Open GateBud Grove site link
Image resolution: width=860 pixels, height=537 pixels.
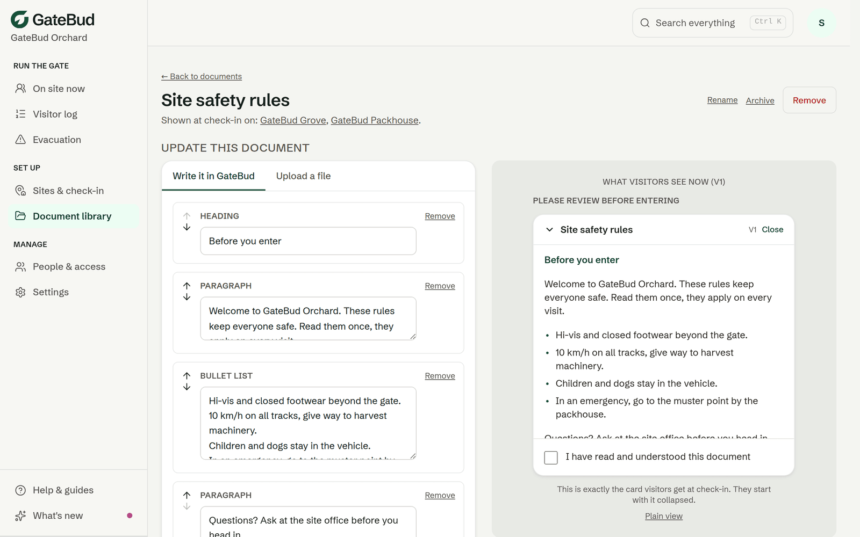pyautogui.click(x=293, y=120)
